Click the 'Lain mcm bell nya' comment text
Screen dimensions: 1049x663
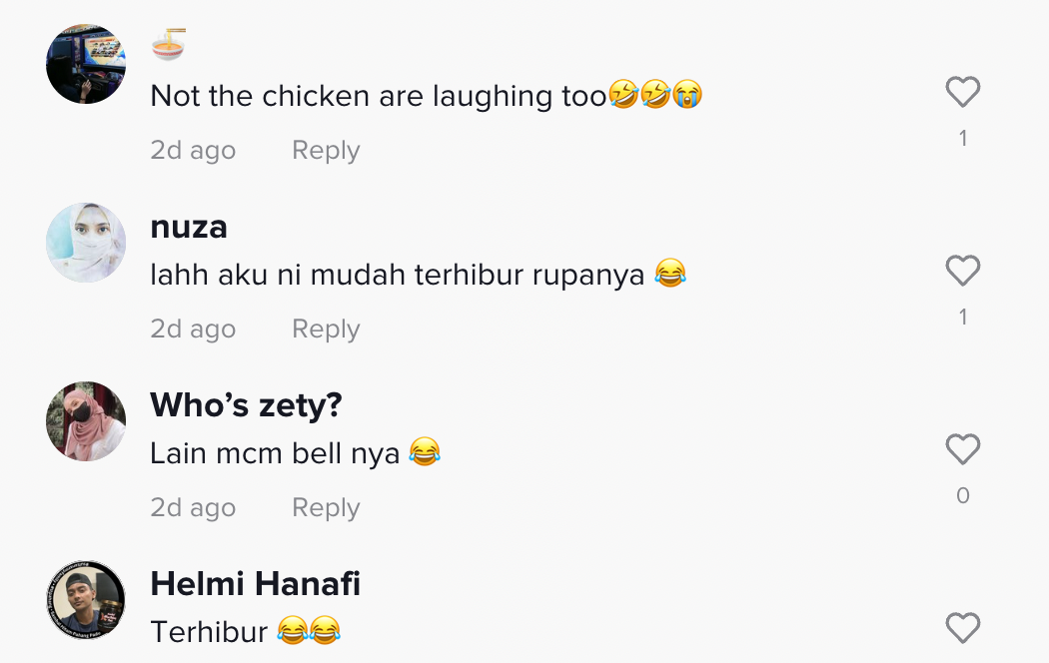pyautogui.click(x=275, y=453)
